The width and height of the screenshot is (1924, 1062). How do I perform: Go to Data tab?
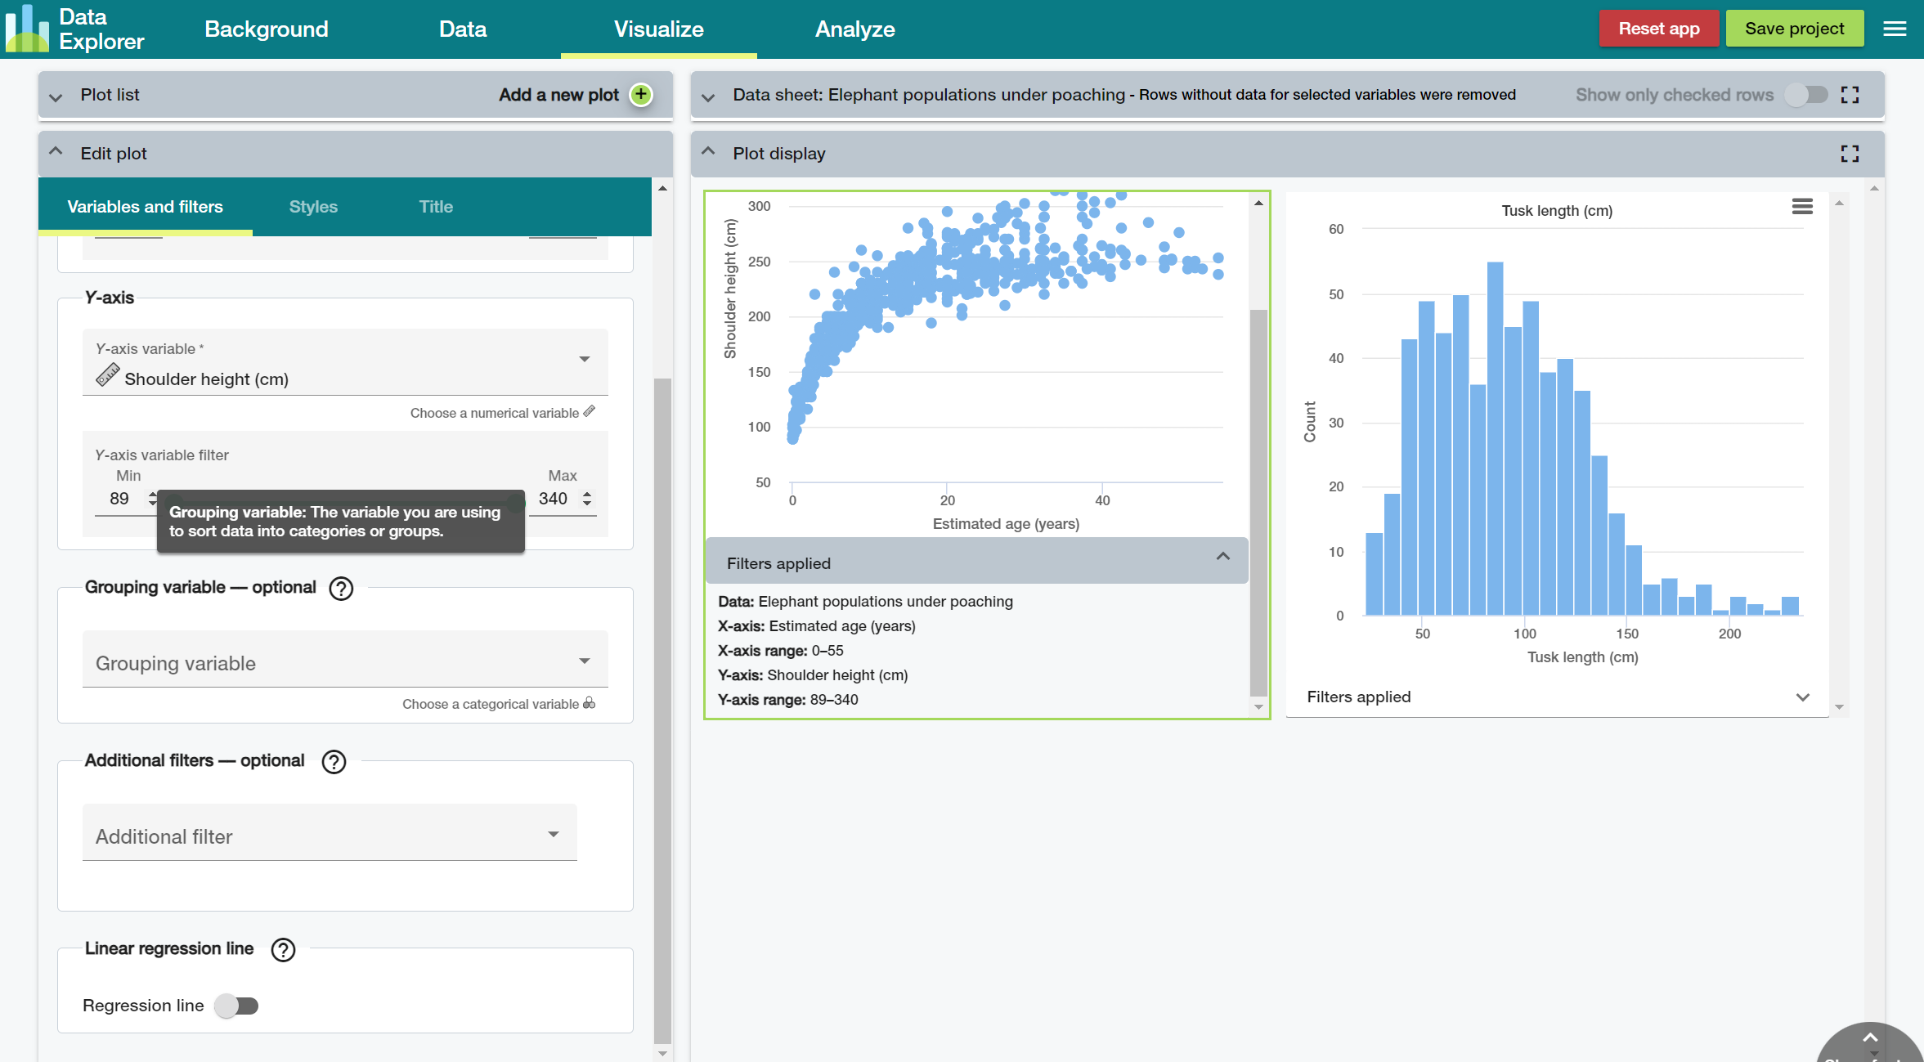(463, 29)
